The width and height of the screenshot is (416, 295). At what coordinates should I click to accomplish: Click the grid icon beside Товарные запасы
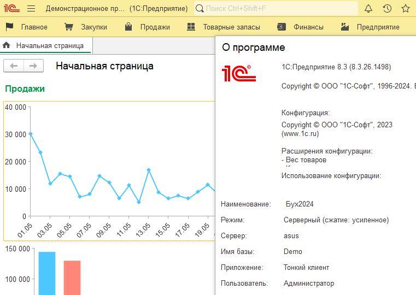(191, 27)
